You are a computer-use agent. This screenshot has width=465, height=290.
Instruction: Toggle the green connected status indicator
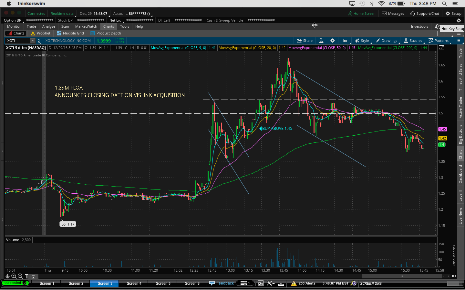pyautogui.click(x=15, y=283)
